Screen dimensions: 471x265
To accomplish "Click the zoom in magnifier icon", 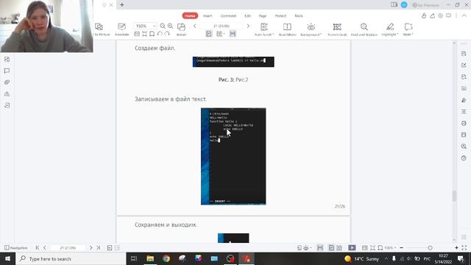I will pyautogui.click(x=170, y=26).
